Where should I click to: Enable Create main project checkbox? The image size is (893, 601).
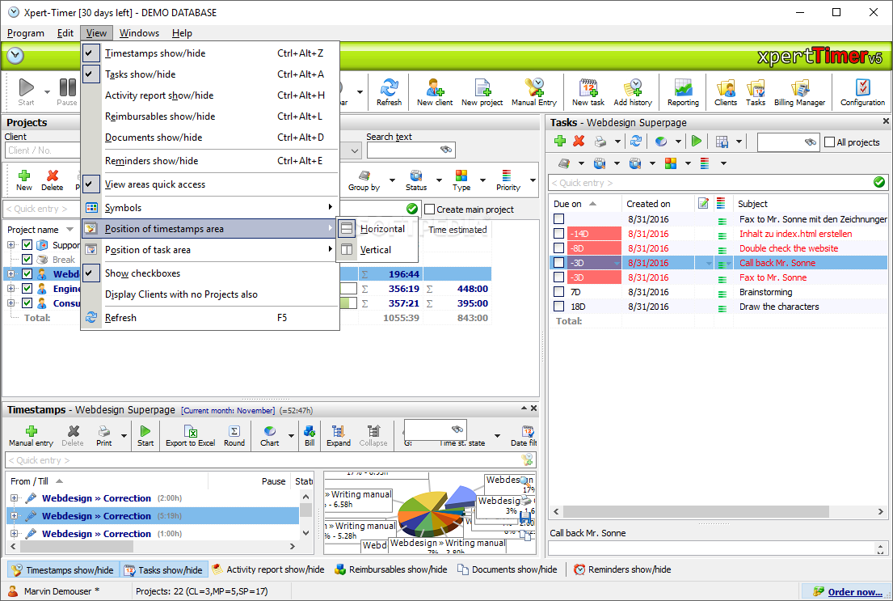point(430,210)
